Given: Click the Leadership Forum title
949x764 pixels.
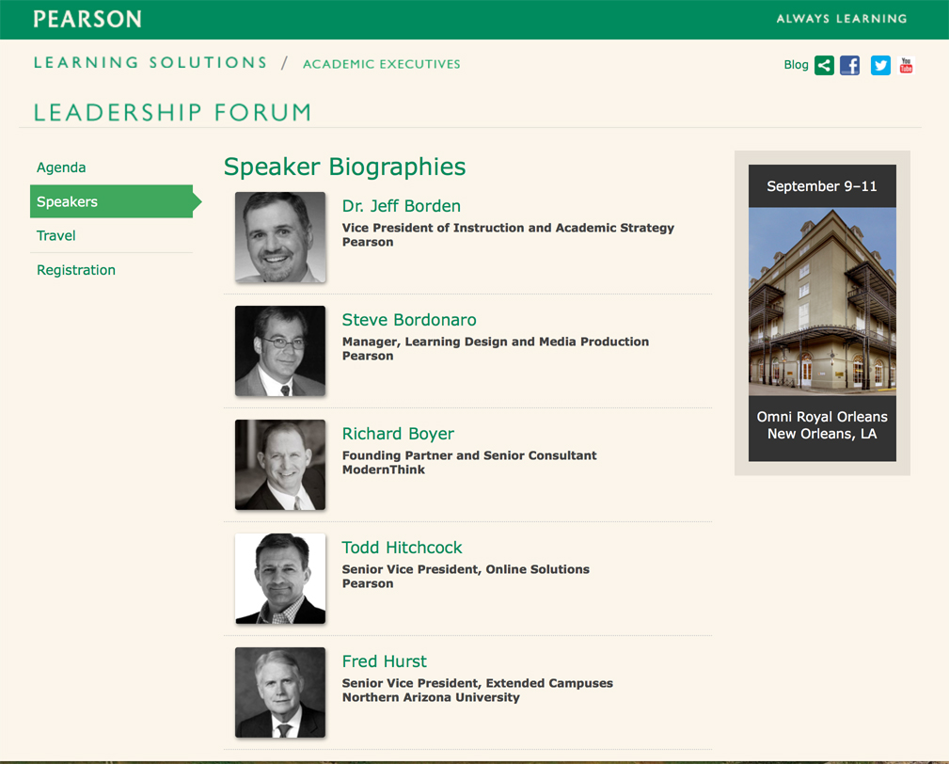Looking at the screenshot, I should click(172, 113).
